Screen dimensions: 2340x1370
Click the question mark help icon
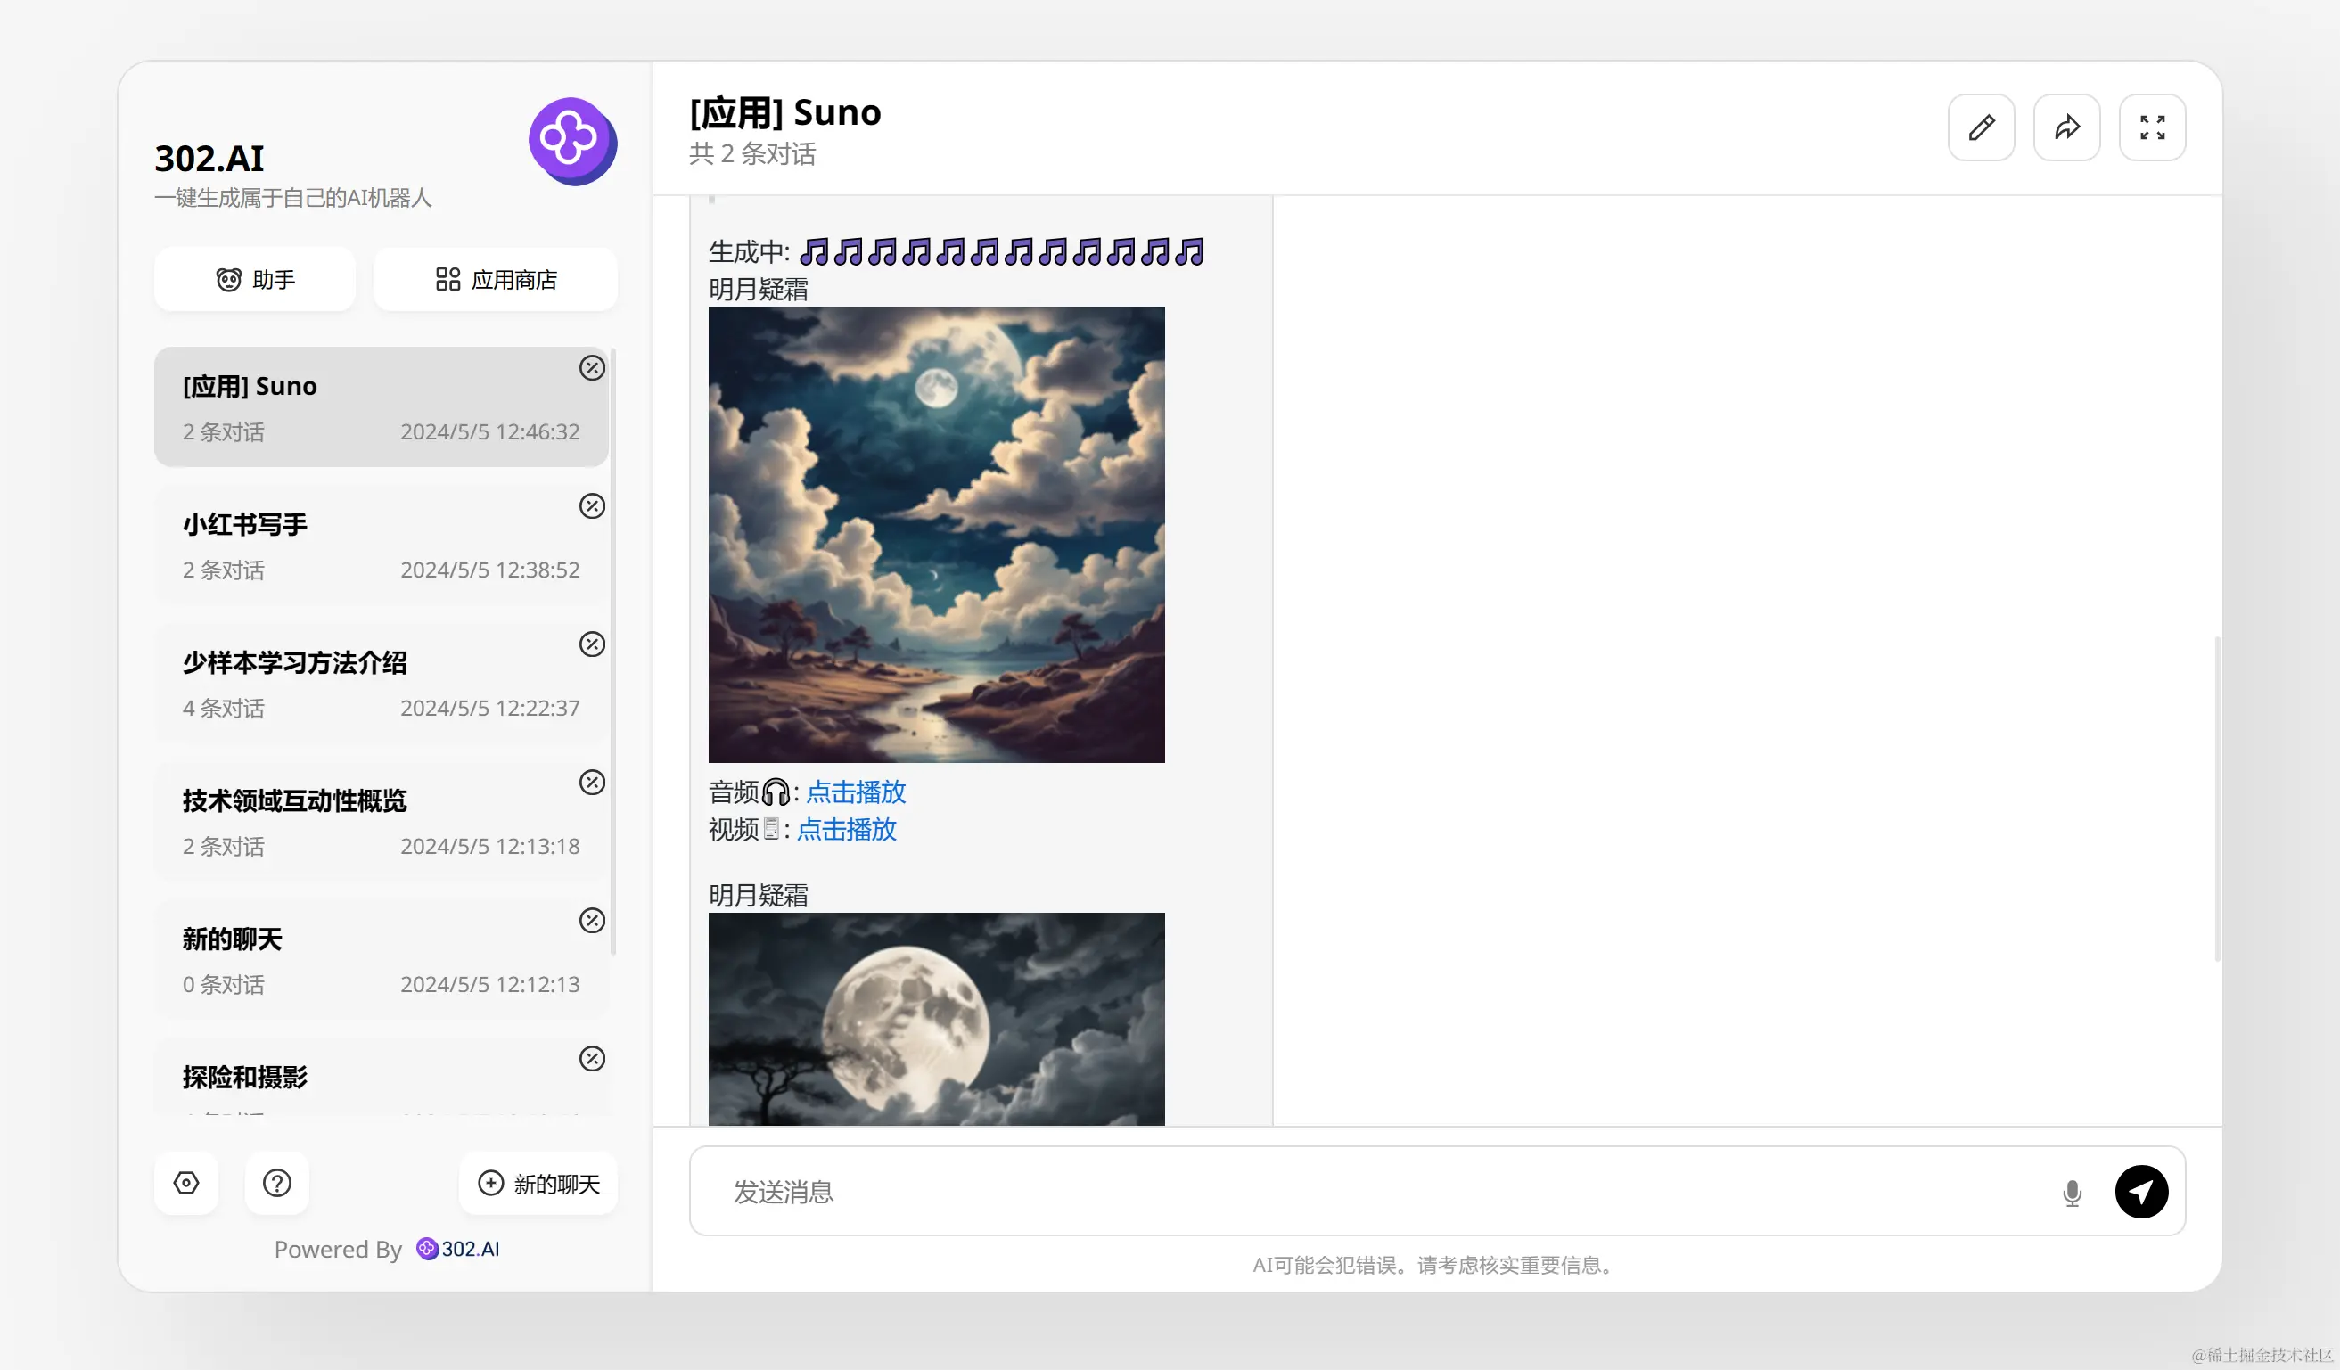tap(276, 1183)
